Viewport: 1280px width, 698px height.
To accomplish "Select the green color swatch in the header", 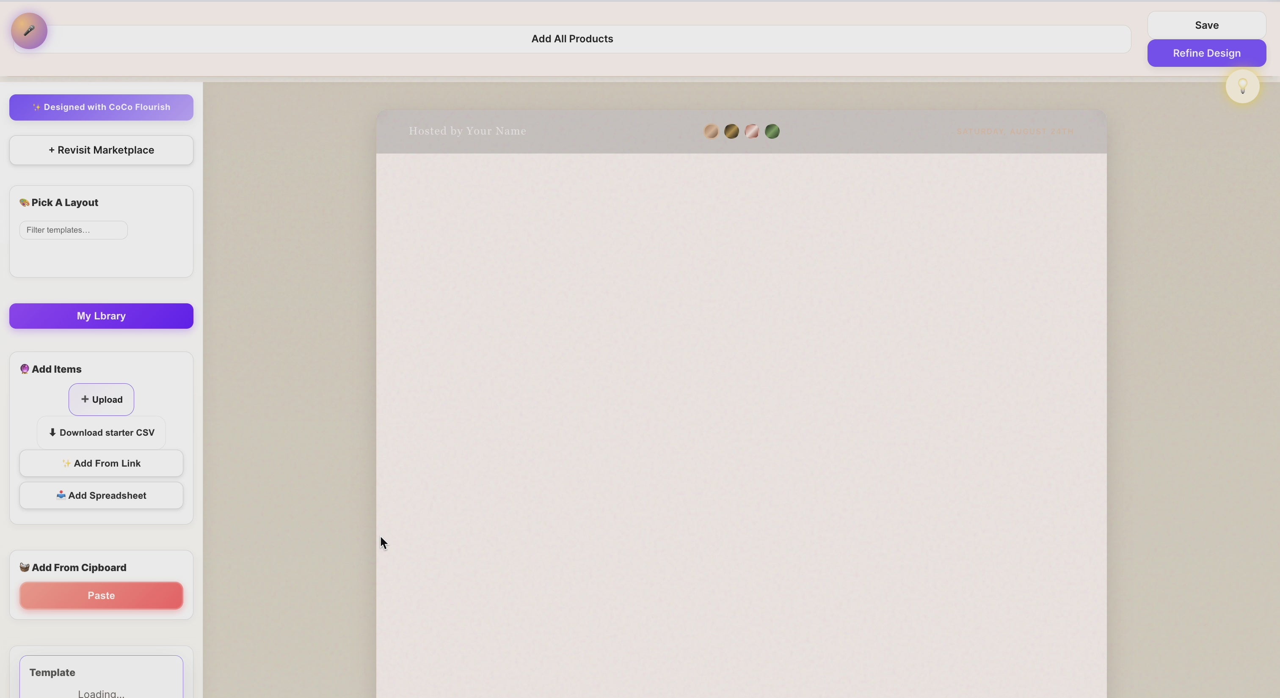I will (772, 131).
